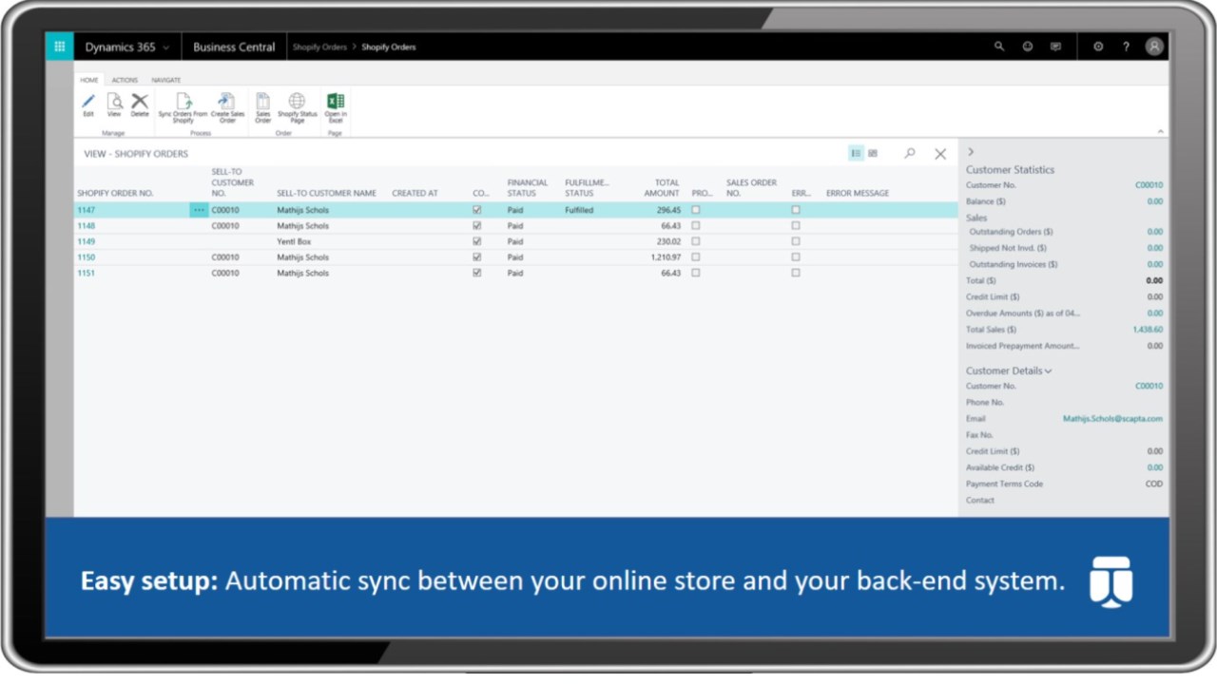This screenshot has height=684, width=1217.
Task: Open C00010 link under Customer Details
Action: (1149, 387)
